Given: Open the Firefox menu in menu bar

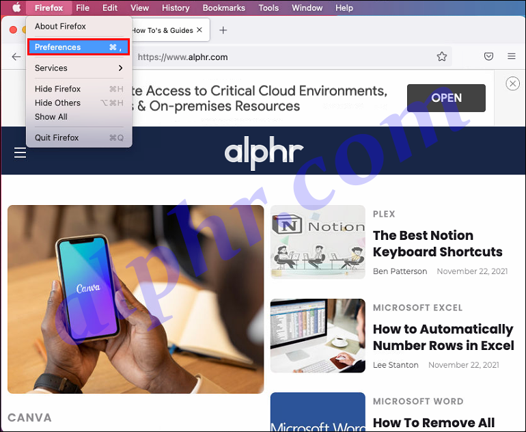Looking at the screenshot, I should coord(49,8).
